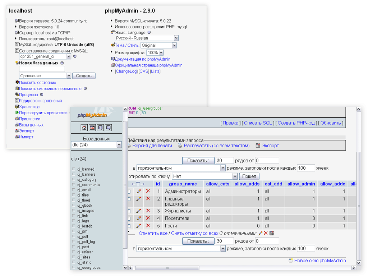Delete the Главные редакторы row
The height and width of the screenshot is (276, 368).
pyautogui.click(x=148, y=198)
